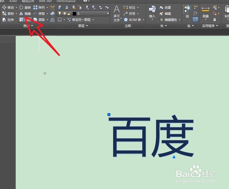Expand the Fillet (圆角) dropdown arrow

coord(47,20)
